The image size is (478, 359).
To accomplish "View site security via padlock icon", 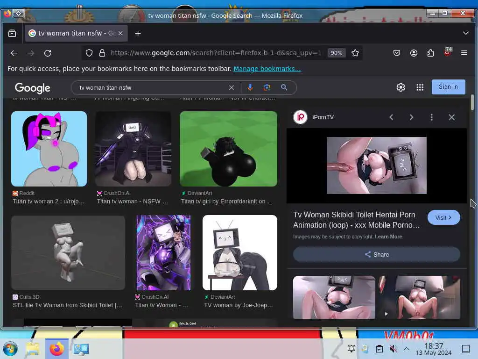I will tap(102, 53).
